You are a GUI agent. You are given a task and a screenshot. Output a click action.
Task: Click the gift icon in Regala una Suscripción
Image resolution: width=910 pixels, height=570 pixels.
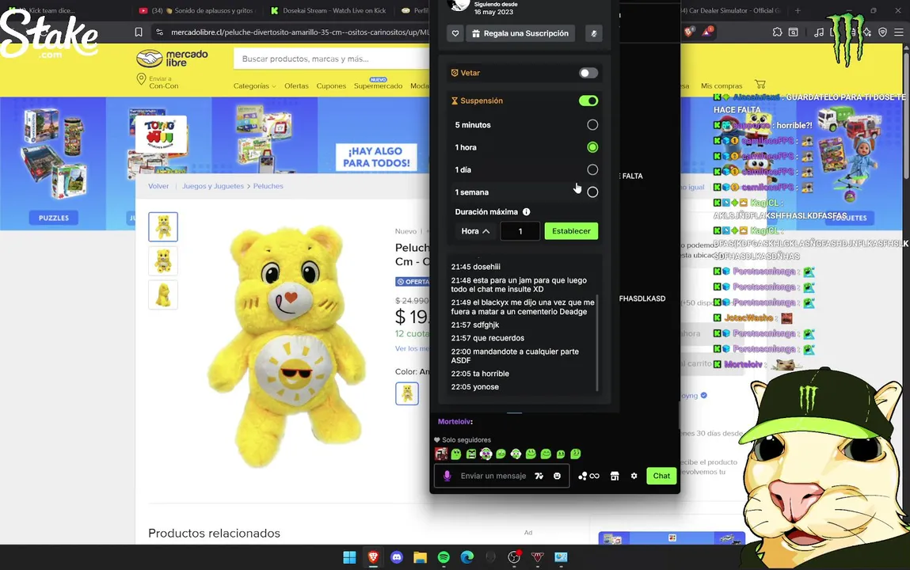476,33
